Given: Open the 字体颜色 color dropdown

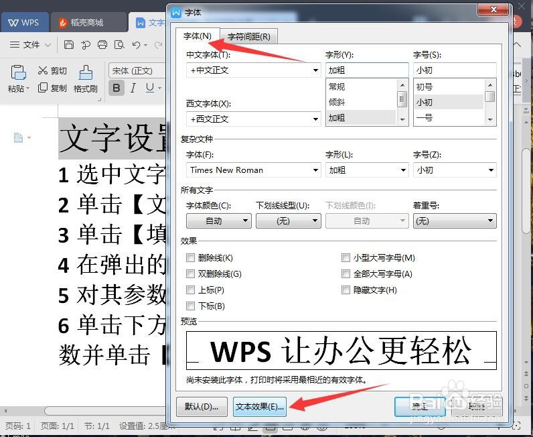Looking at the screenshot, I should (219, 221).
